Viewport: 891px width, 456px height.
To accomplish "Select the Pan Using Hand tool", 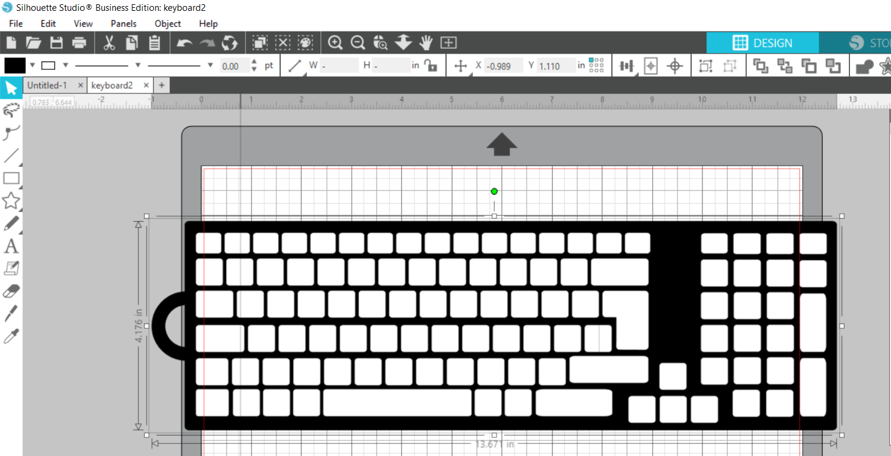I will tap(426, 42).
